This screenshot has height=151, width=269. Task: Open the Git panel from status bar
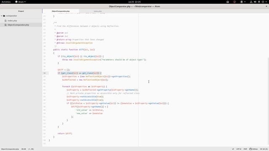[264, 149]
